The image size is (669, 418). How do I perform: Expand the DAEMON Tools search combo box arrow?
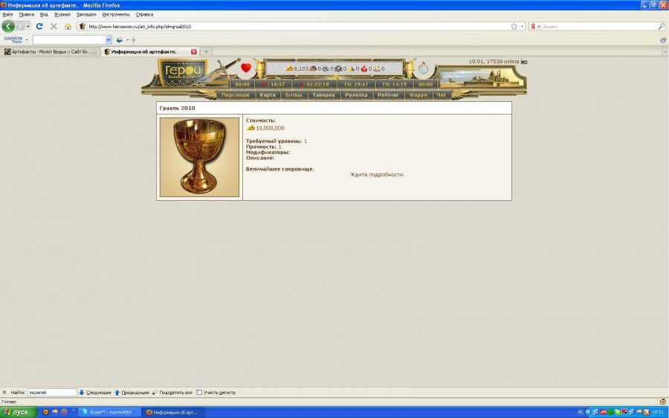coord(109,39)
